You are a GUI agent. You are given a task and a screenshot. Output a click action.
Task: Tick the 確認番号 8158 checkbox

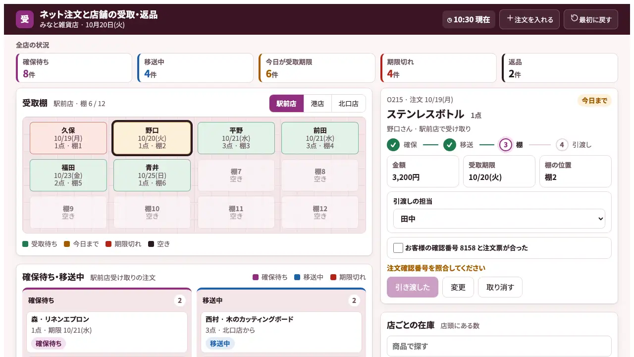coord(398,248)
